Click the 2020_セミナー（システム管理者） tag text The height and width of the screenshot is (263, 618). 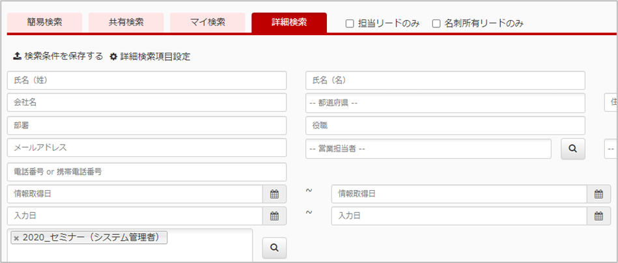click(93, 238)
